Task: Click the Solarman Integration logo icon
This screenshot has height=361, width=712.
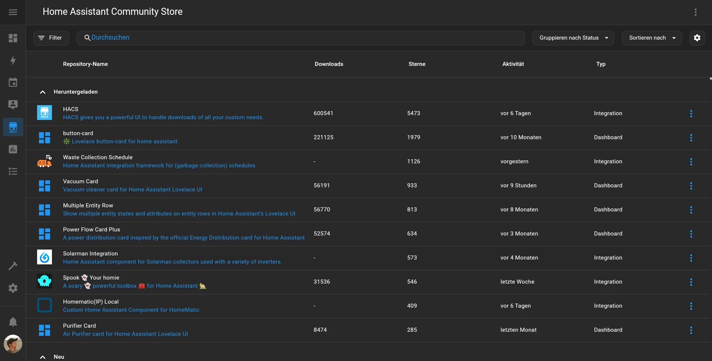Action: pos(45,257)
